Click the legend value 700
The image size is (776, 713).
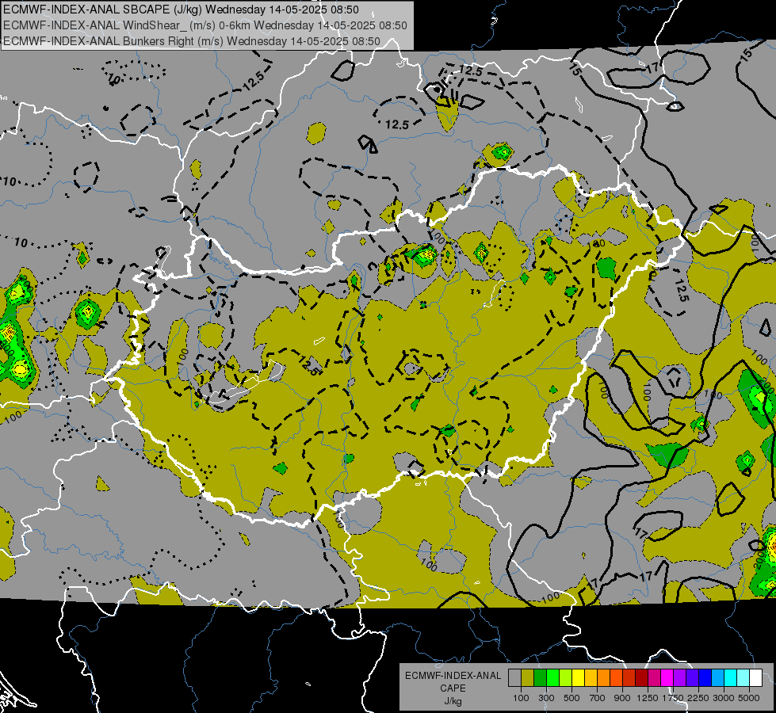(598, 698)
